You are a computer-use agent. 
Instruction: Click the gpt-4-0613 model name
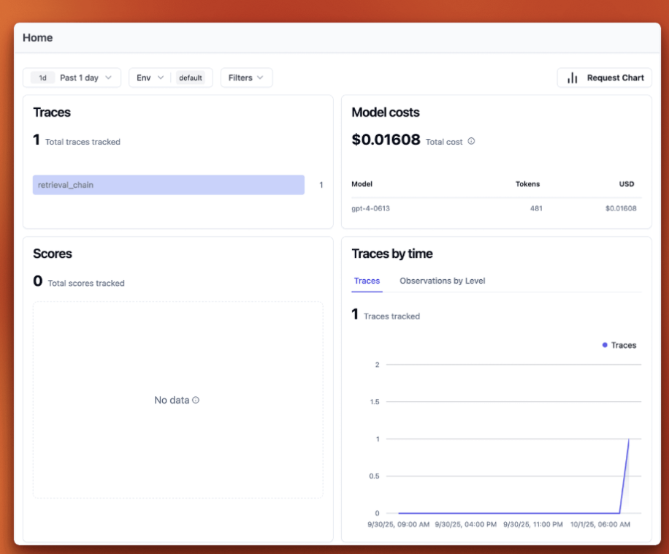point(370,208)
